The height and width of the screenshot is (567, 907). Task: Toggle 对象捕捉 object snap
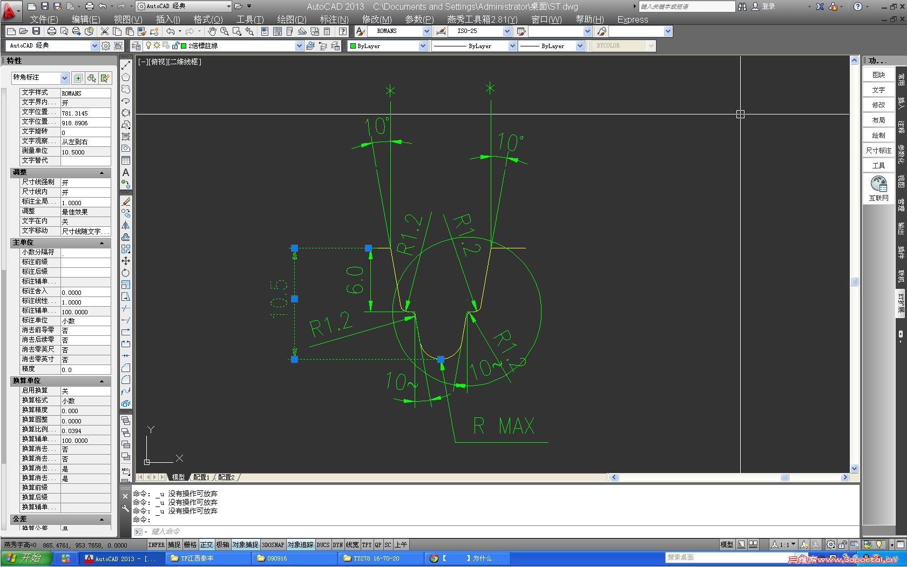pyautogui.click(x=246, y=545)
